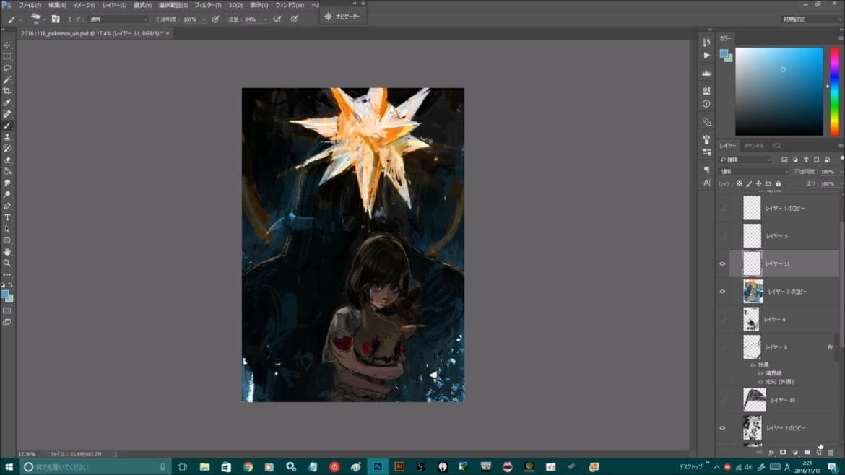This screenshot has height=475, width=845.
Task: Select the Lasso tool
Action: [7, 67]
